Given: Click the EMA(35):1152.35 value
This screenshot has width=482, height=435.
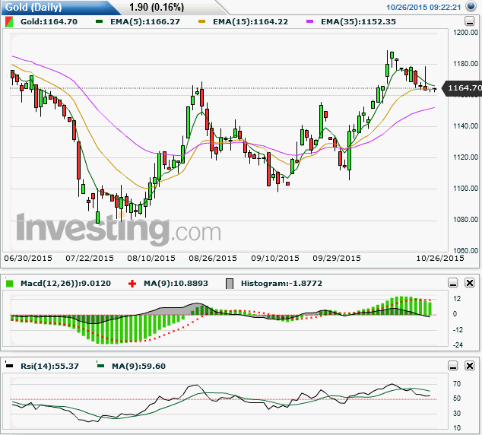Looking at the screenshot, I should 358,22.
